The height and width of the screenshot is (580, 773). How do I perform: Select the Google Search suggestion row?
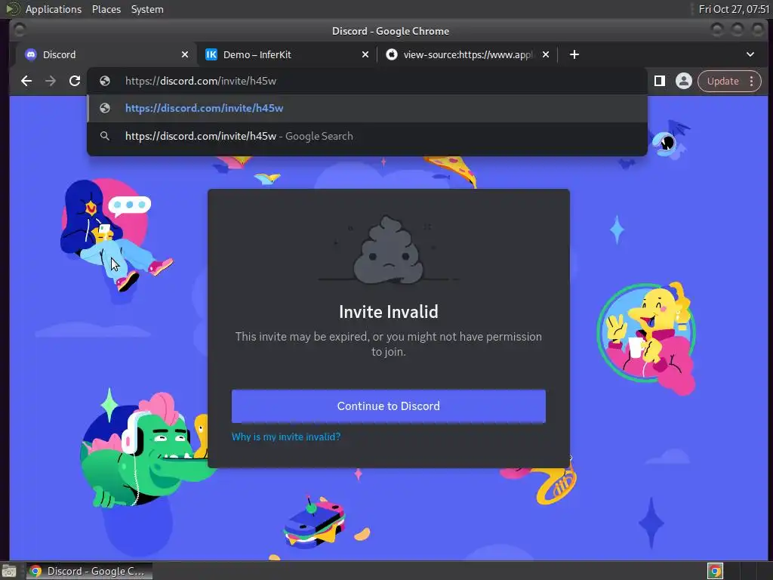[x=368, y=136]
